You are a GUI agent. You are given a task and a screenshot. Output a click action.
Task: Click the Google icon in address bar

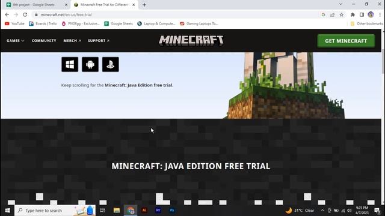[x=324, y=14]
